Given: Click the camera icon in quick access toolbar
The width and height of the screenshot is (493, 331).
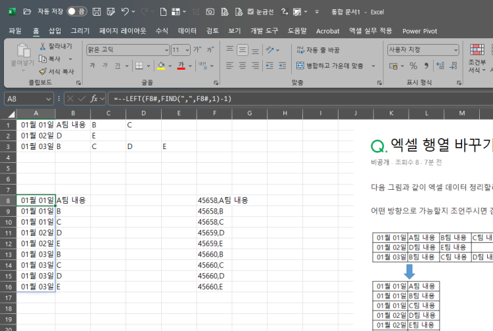Looking at the screenshot, I should coord(210,12).
